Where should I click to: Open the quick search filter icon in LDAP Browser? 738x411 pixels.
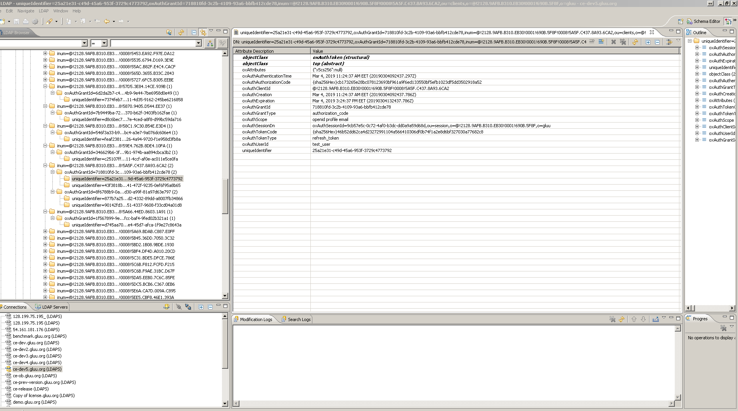point(222,43)
